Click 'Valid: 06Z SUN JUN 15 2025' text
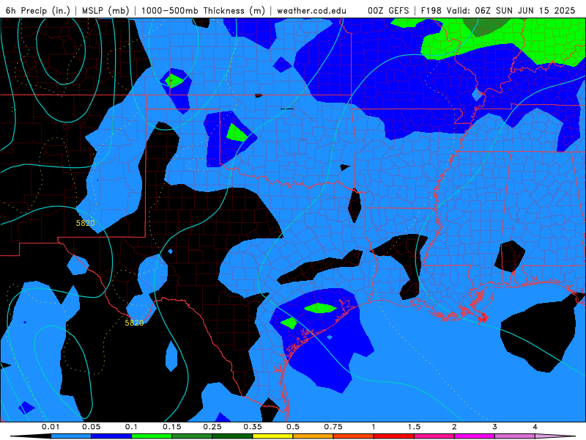Image resolution: width=586 pixels, height=440 pixels. pos(511,10)
